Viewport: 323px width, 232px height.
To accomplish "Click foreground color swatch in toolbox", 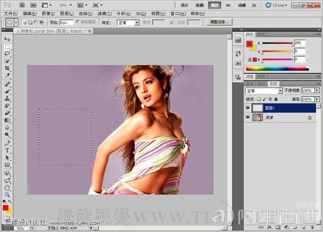I will 6,208.
